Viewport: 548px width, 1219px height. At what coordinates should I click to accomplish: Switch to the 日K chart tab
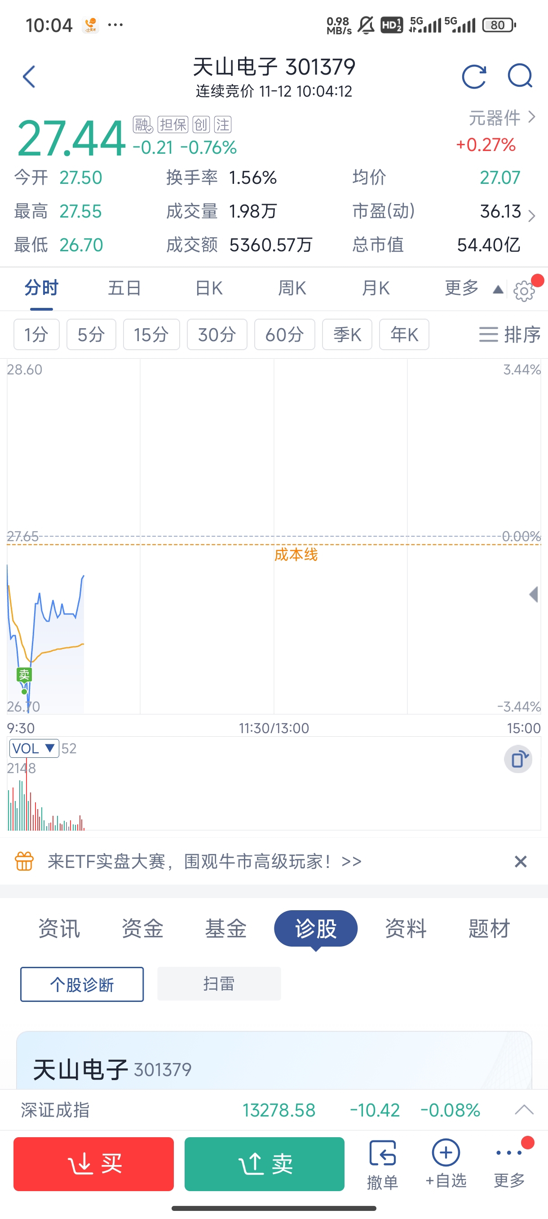(208, 288)
